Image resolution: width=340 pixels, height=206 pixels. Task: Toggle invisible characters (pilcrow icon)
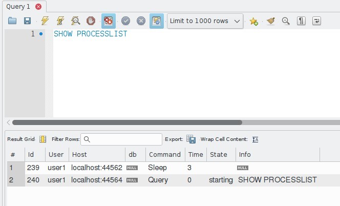(x=301, y=21)
